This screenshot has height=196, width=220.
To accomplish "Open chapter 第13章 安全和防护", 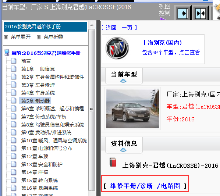I will [x=42, y=164].
